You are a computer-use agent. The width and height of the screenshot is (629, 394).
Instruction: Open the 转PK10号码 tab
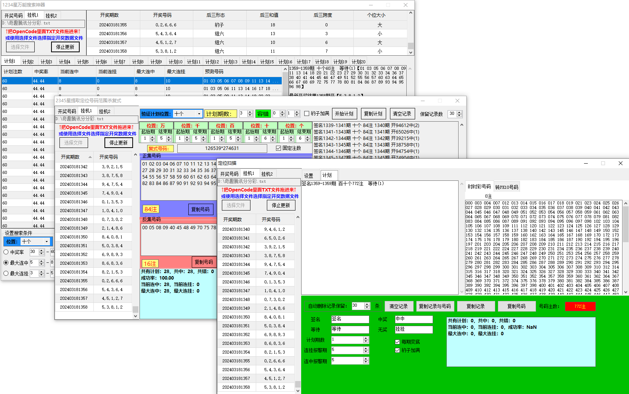point(506,187)
